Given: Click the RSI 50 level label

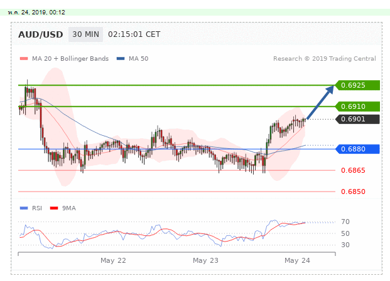Looking at the screenshot, I should pos(345,233).
